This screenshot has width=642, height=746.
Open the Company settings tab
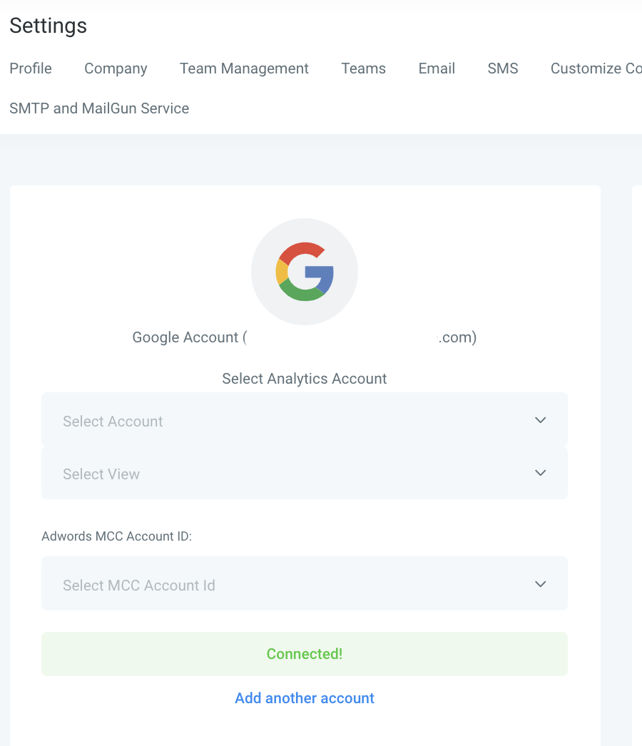pyautogui.click(x=116, y=68)
